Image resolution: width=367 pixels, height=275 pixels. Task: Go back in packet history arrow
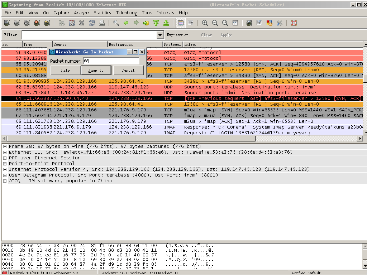126,23
